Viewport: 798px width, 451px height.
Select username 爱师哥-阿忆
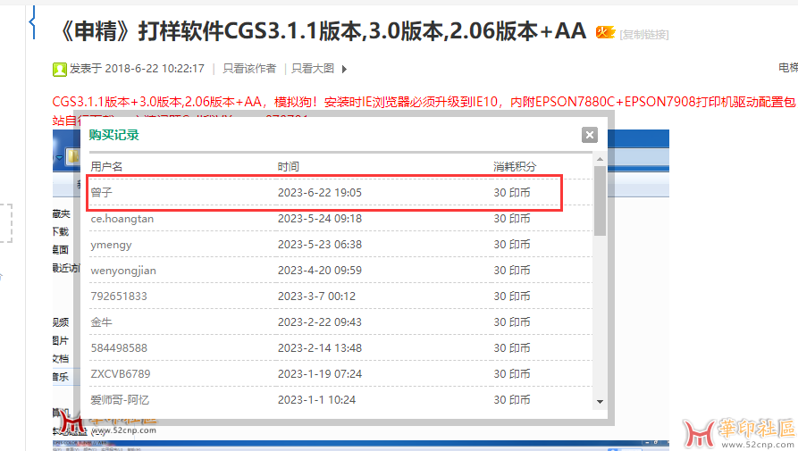(x=120, y=400)
